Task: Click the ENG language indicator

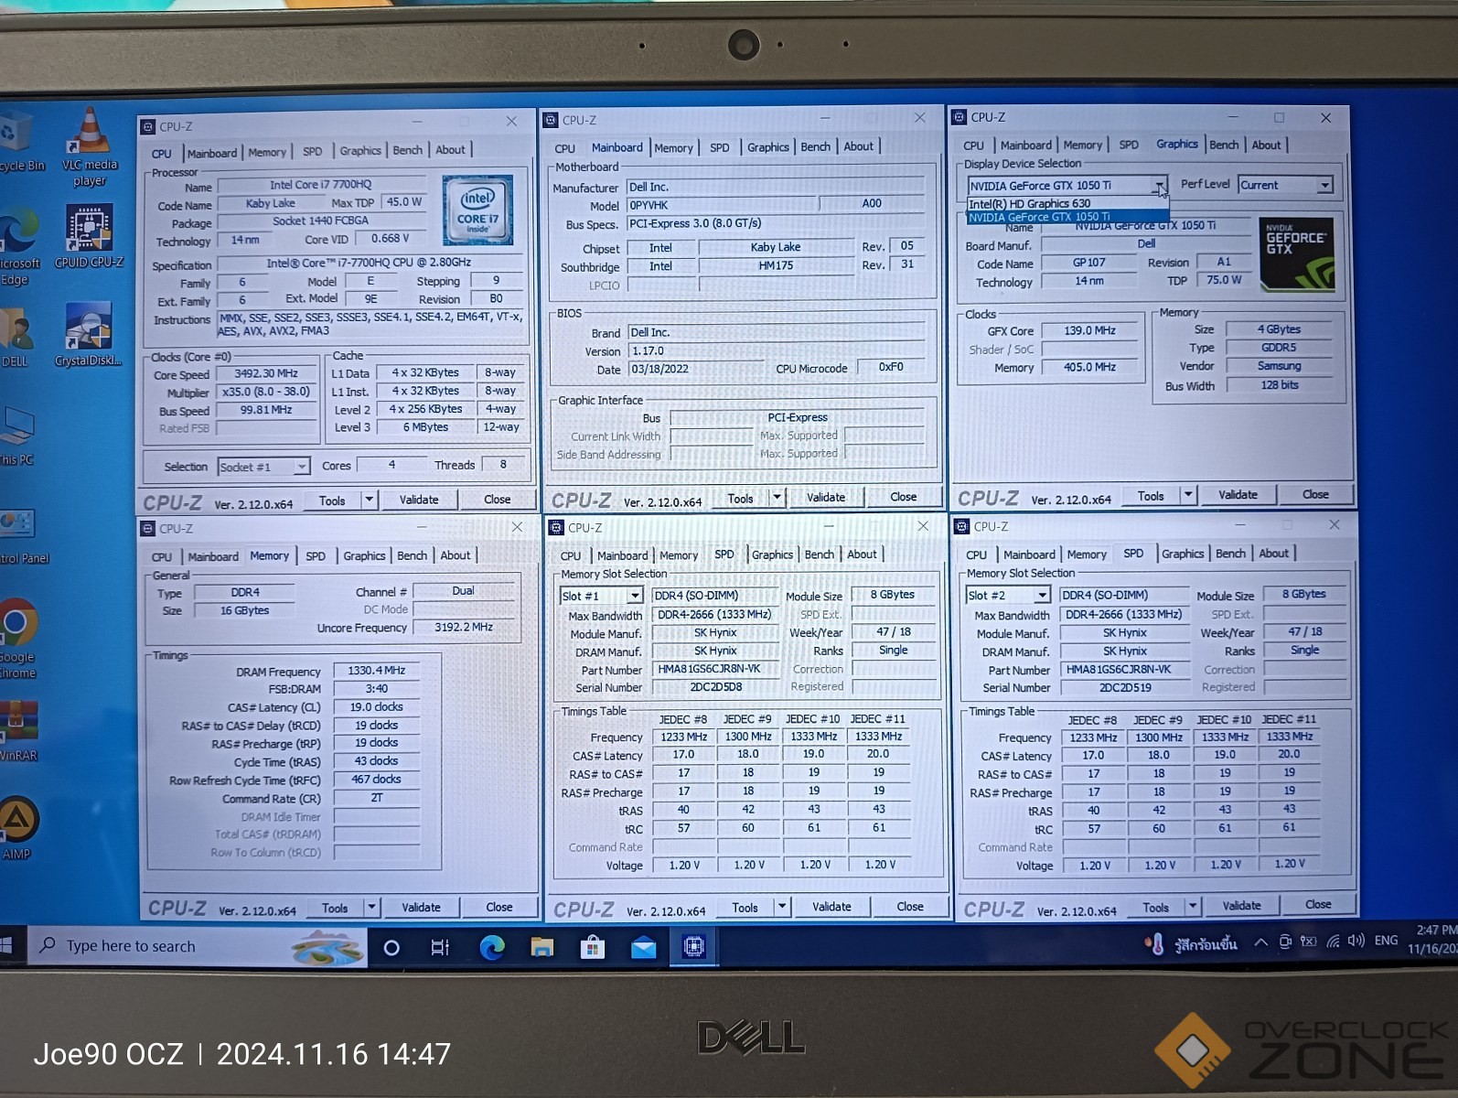Action: 1386,941
